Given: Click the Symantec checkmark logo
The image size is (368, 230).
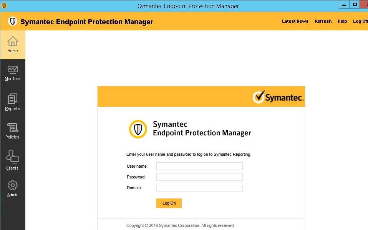Looking at the screenshot, I should [x=278, y=97].
